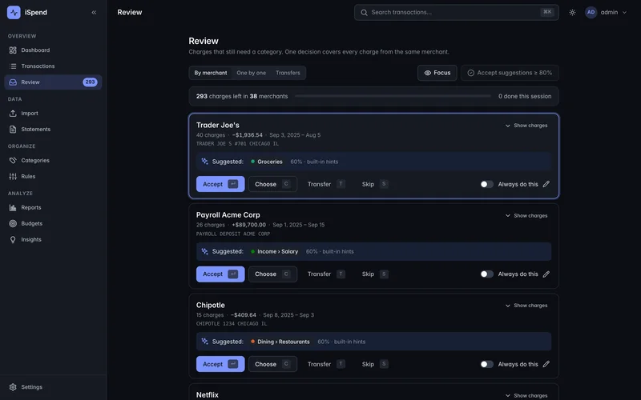Click sparkle suggestion icon for Trader Joe's

(x=205, y=162)
